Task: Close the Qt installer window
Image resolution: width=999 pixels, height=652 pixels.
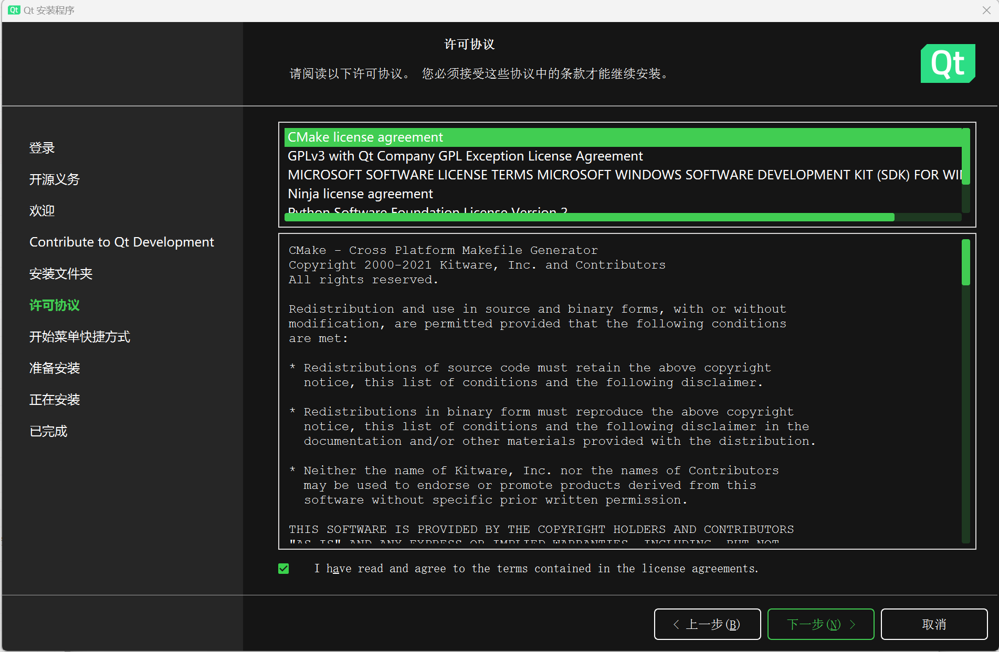Action: pyautogui.click(x=986, y=10)
